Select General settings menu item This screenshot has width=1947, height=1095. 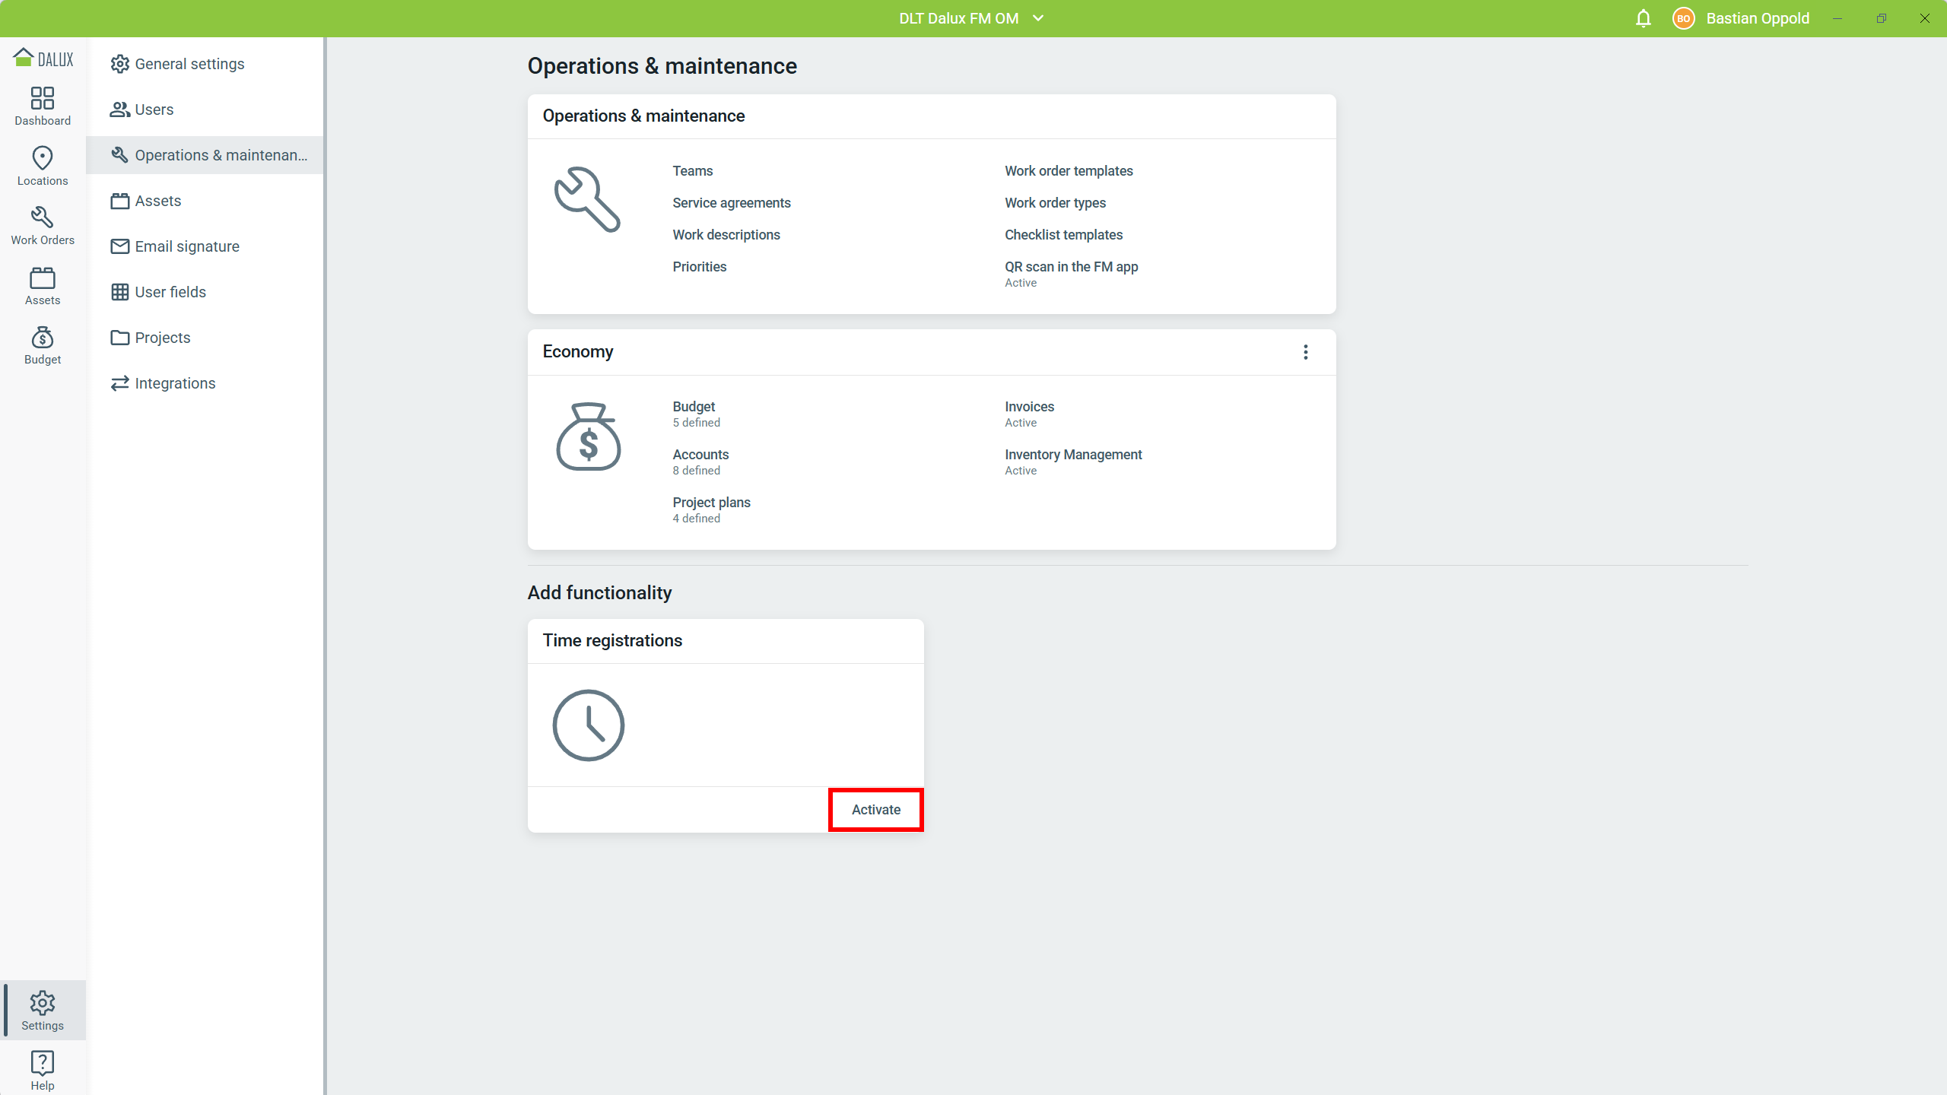[189, 64]
